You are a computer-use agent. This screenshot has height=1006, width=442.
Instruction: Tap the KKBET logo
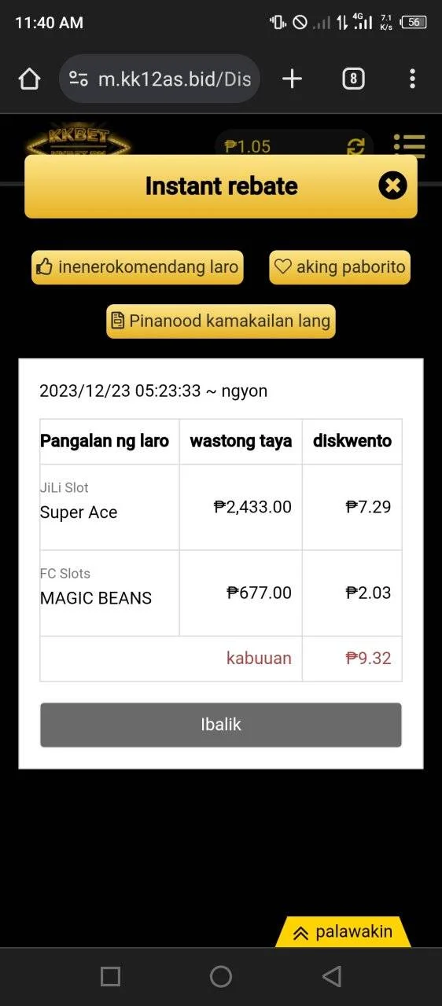(x=79, y=143)
